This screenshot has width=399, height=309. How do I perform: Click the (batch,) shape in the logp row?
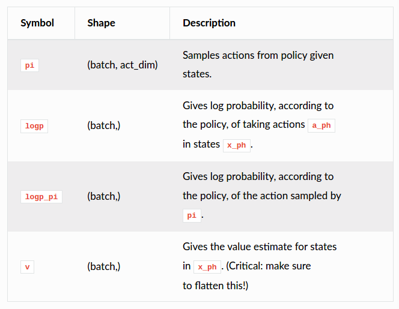tap(104, 125)
